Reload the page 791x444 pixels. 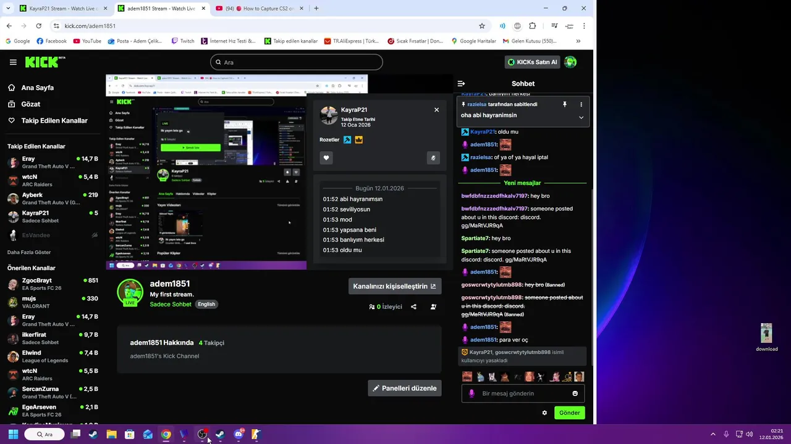click(38, 26)
